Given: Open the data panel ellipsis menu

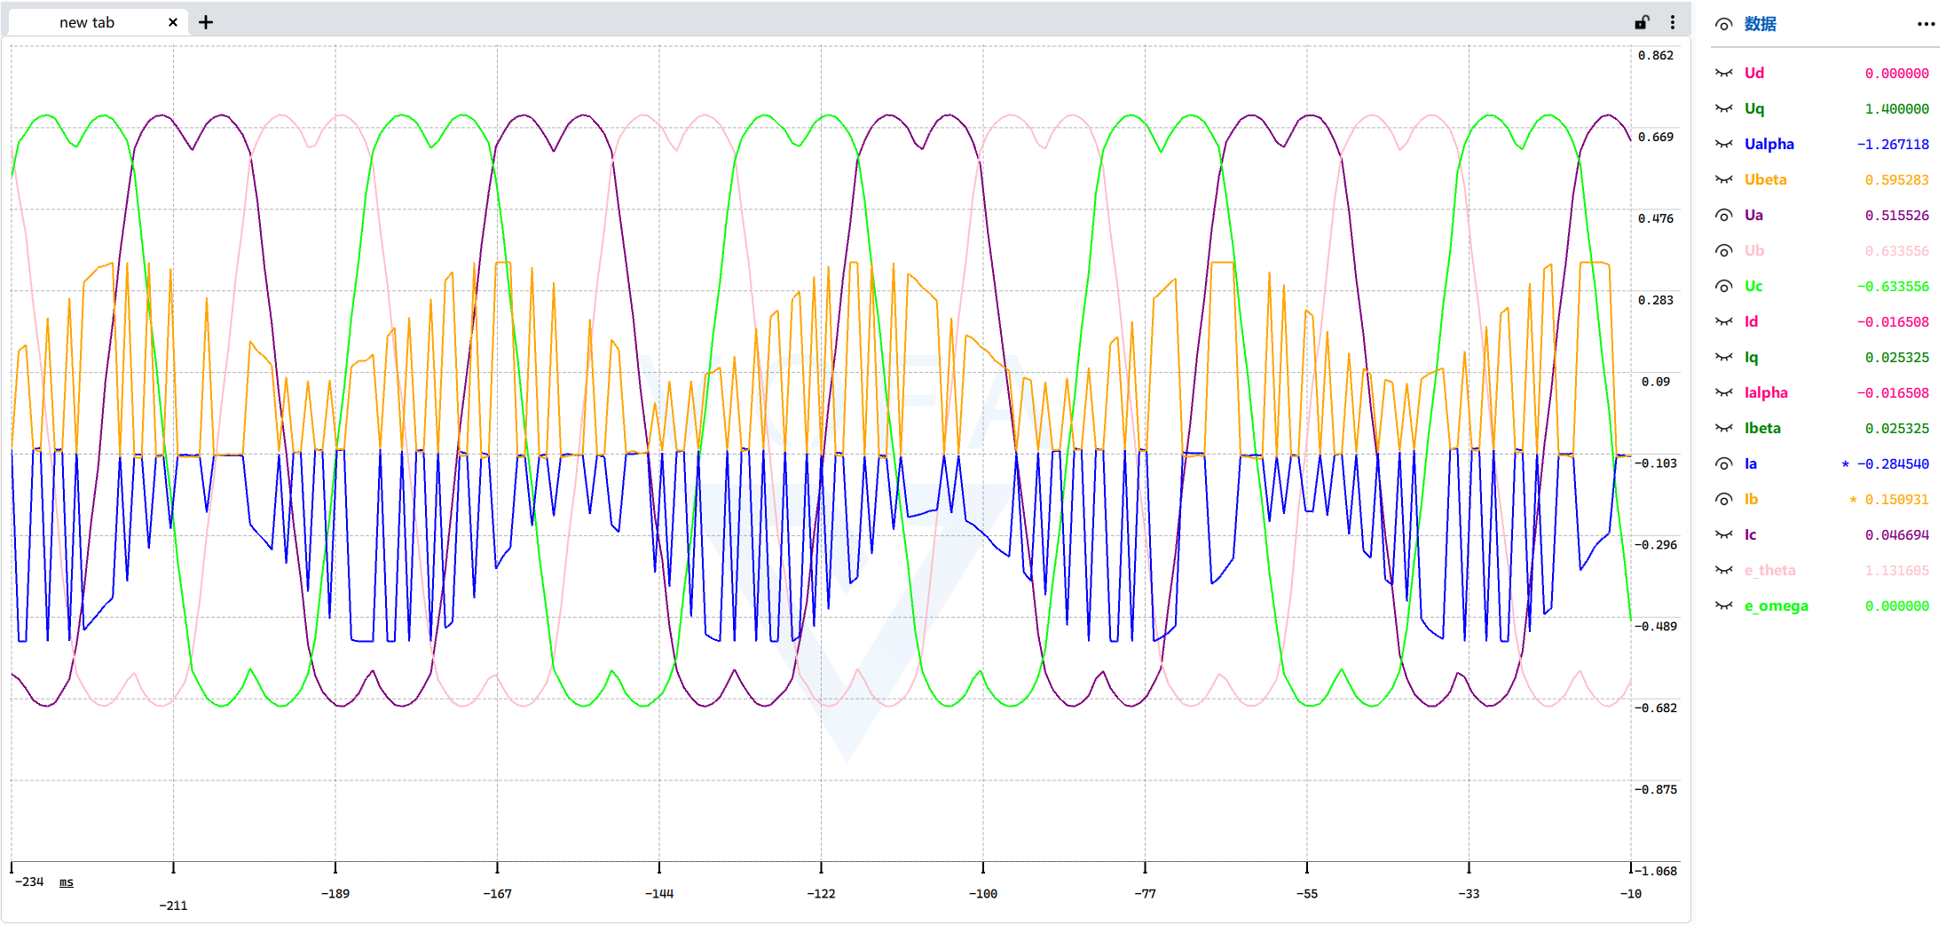Looking at the screenshot, I should click(x=1926, y=24).
